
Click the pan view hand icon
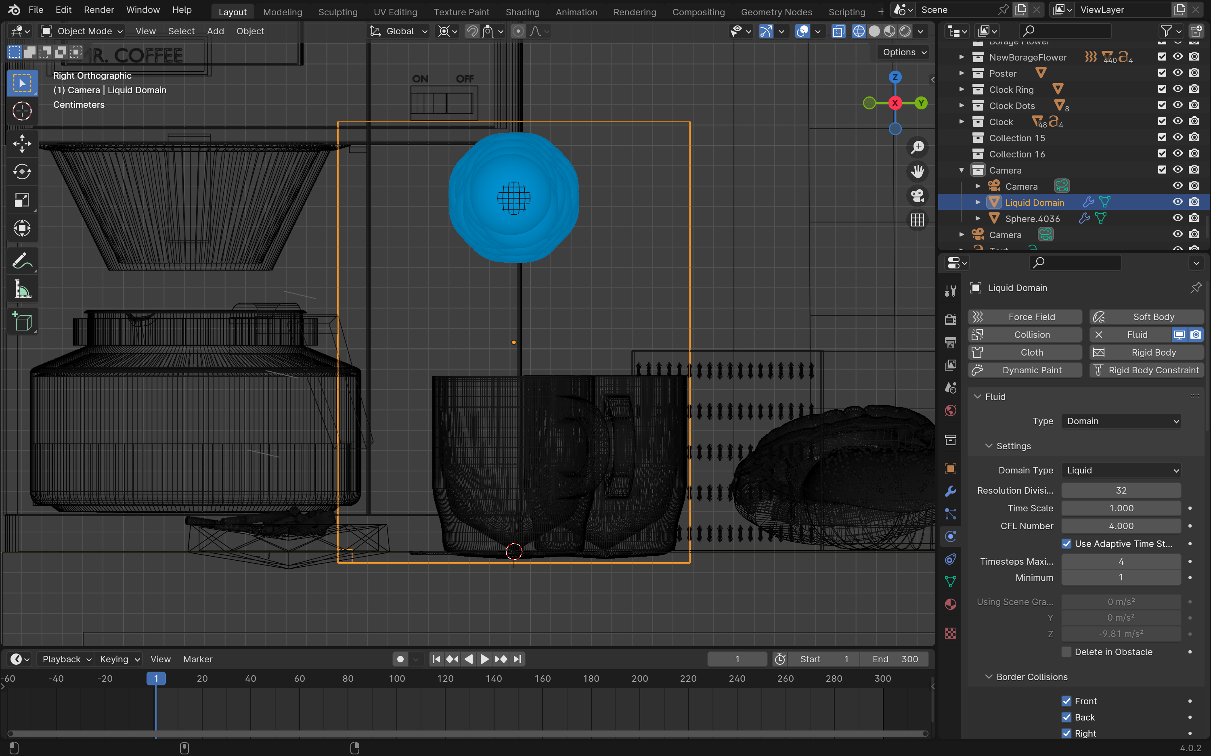(918, 172)
